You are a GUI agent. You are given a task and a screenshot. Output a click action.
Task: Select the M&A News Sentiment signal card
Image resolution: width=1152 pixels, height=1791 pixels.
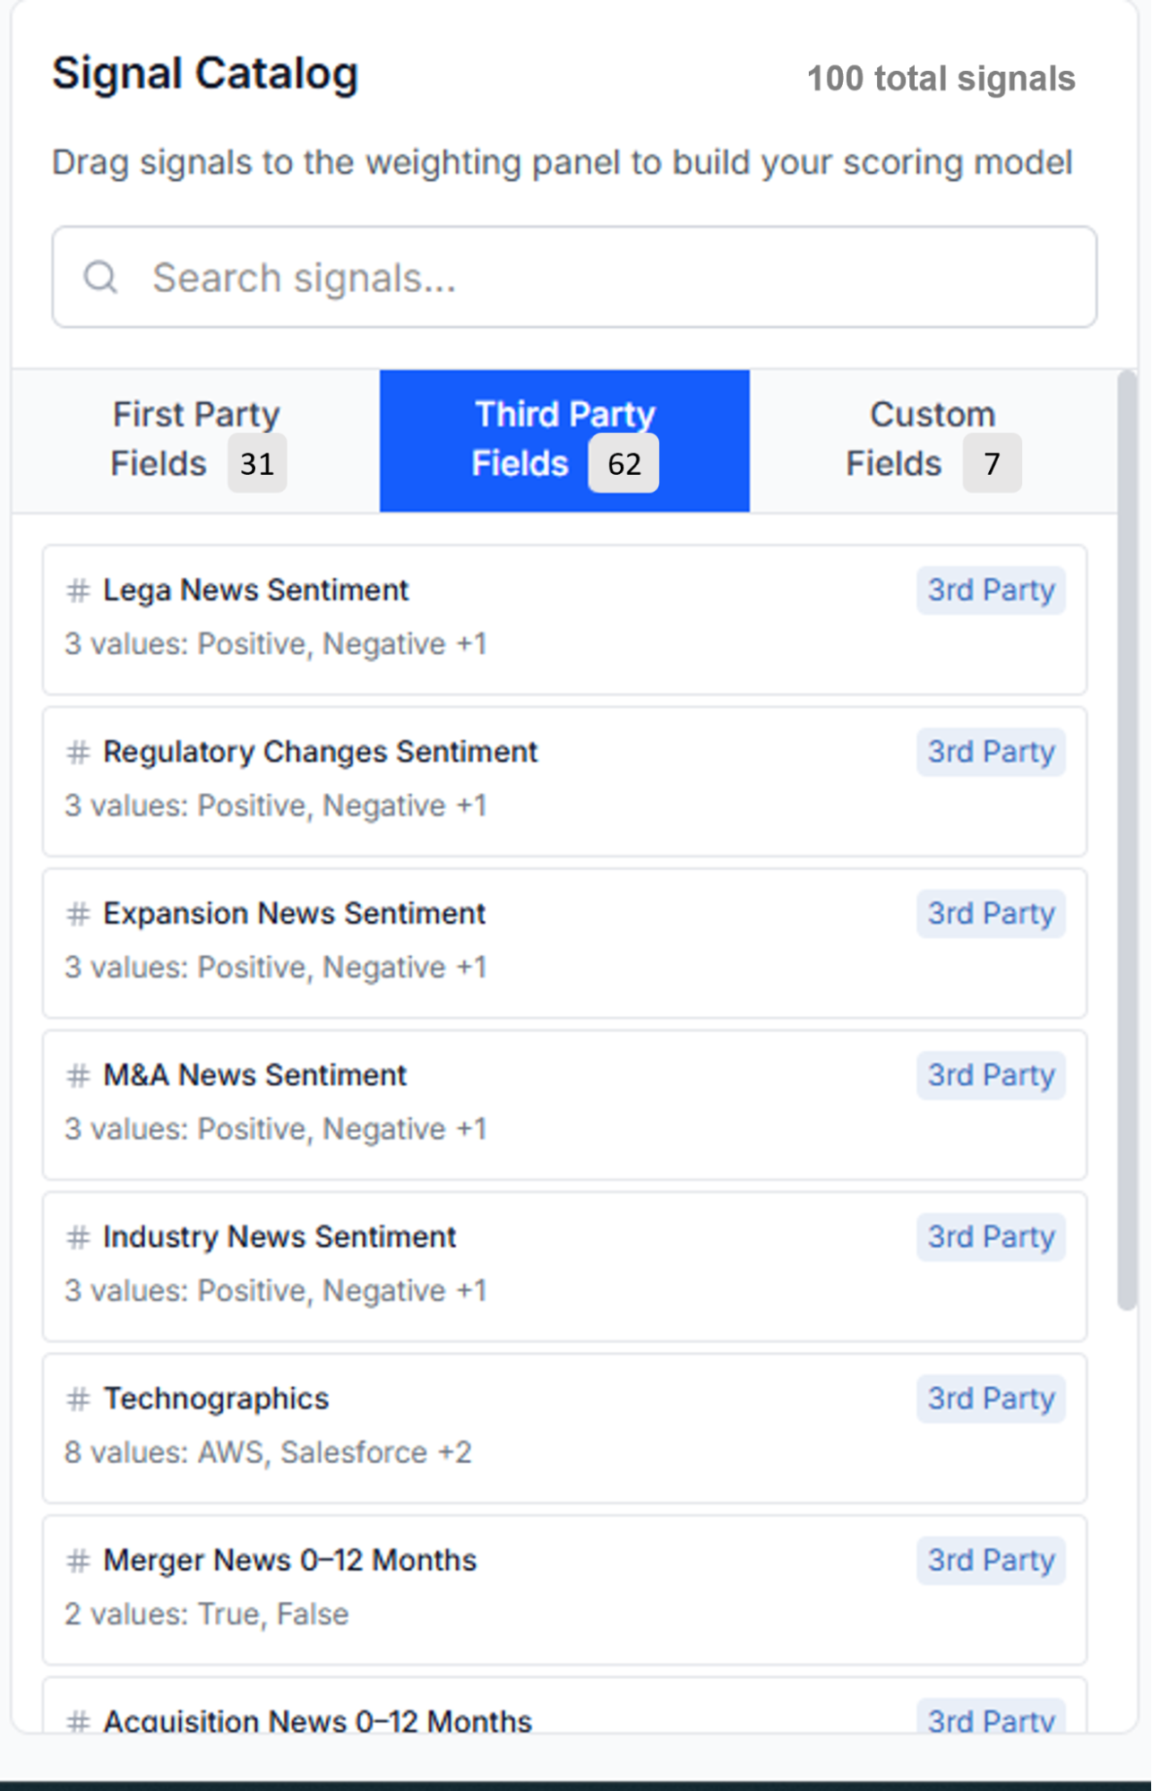point(565,1105)
